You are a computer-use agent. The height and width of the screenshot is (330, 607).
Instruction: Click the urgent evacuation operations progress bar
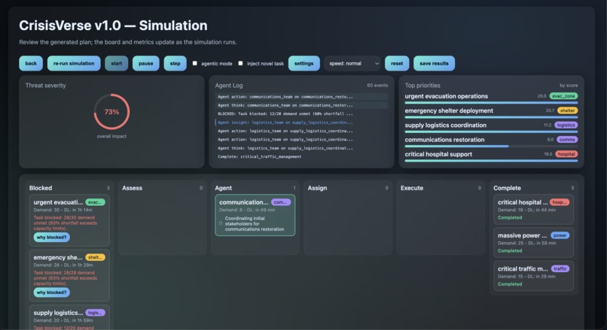(491, 103)
